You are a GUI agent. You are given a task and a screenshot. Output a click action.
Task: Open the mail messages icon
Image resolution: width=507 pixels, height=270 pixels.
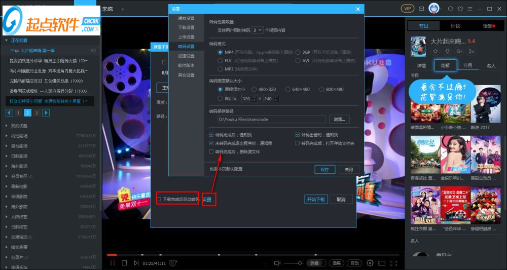421,9
